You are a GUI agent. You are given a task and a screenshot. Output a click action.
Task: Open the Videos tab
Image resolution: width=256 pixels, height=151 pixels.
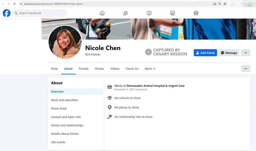[x=115, y=69]
